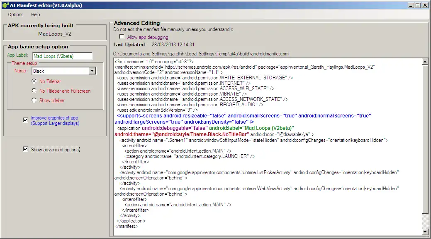Click the LAUNCHER category line
The image size is (431, 239).
point(190,156)
